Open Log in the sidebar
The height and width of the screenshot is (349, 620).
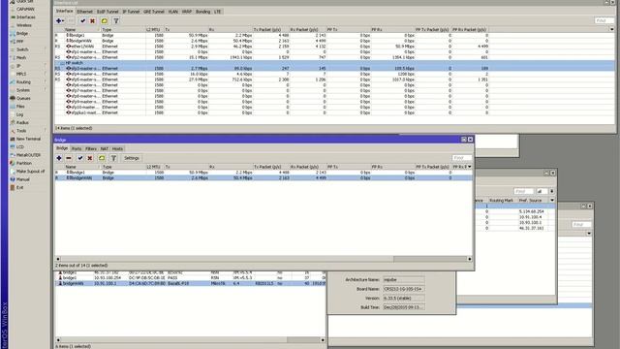click(19, 114)
